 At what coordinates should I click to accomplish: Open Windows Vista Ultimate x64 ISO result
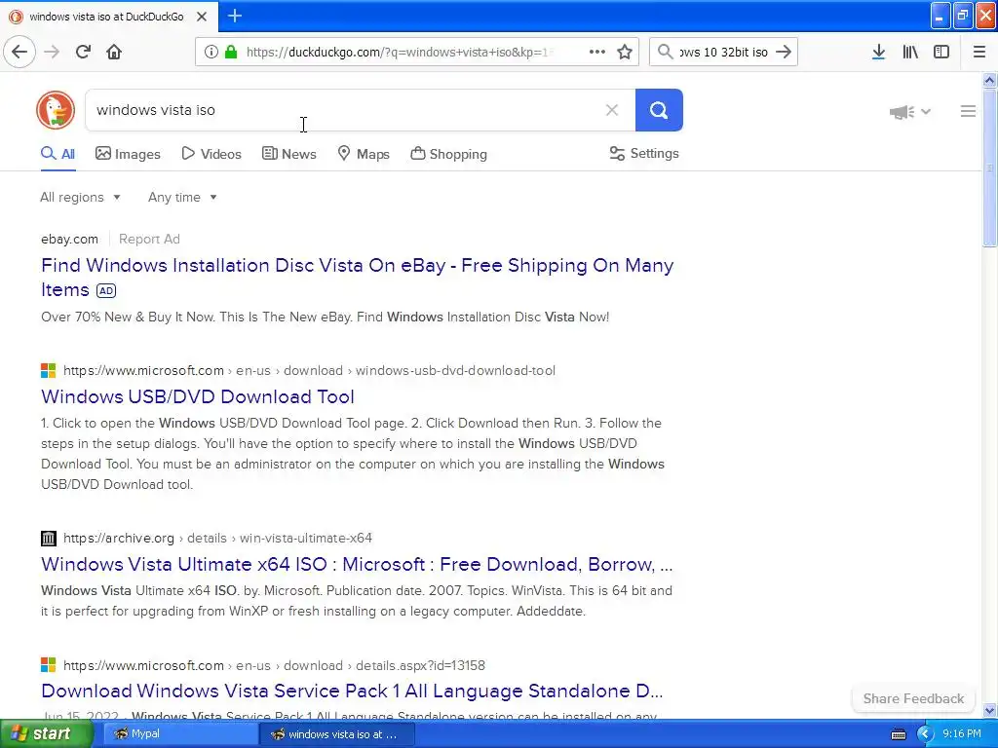[x=357, y=564]
